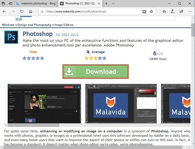Switch to malavida photoshop Bing tab
The width and height of the screenshot is (195, 149).
36,4
